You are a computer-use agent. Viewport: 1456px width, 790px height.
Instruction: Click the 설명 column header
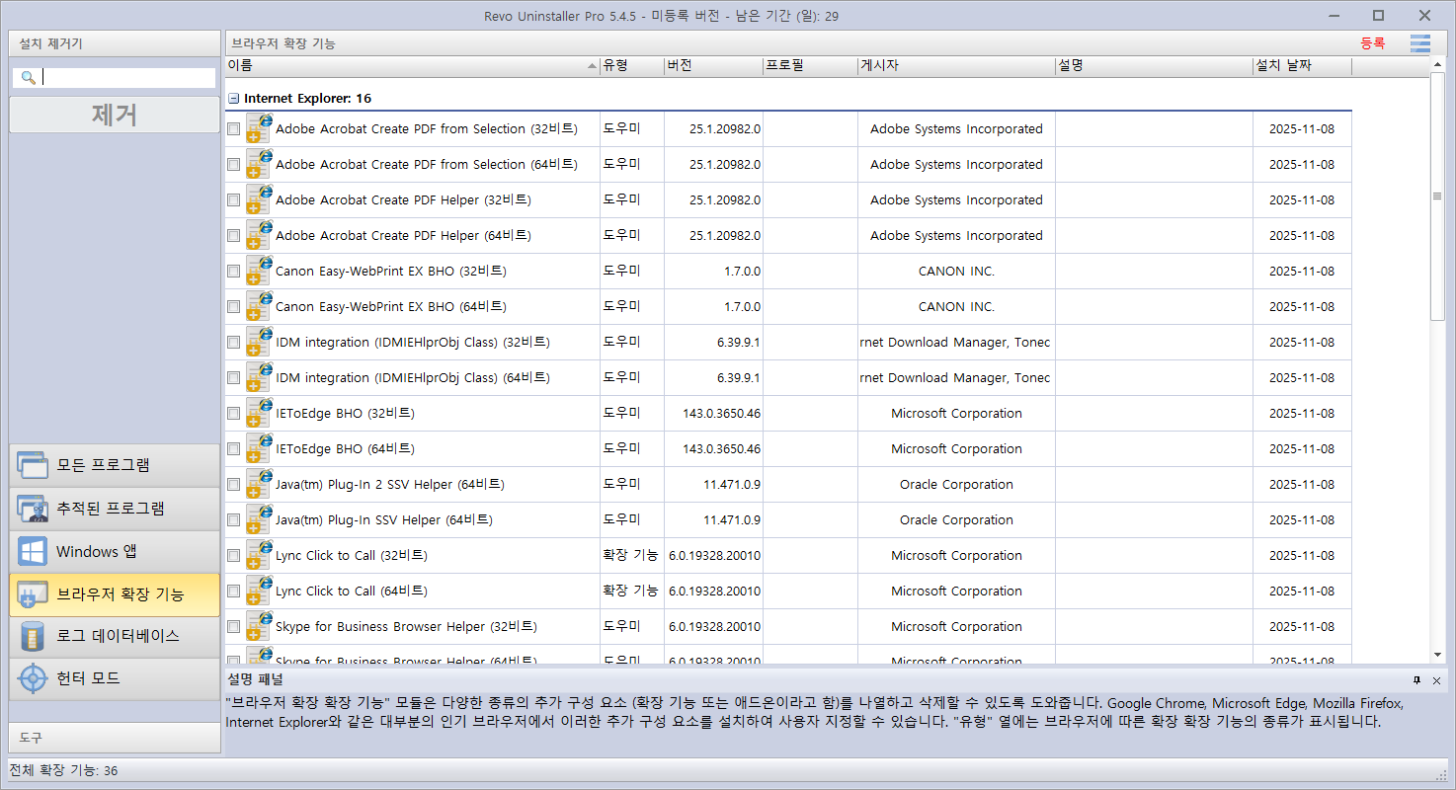[x=1154, y=66]
